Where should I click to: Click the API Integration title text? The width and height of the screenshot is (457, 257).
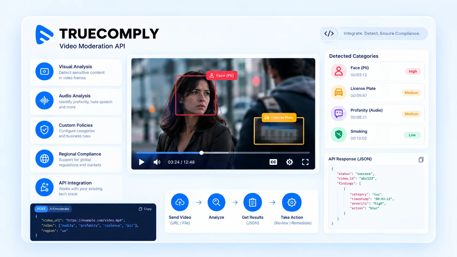75,183
